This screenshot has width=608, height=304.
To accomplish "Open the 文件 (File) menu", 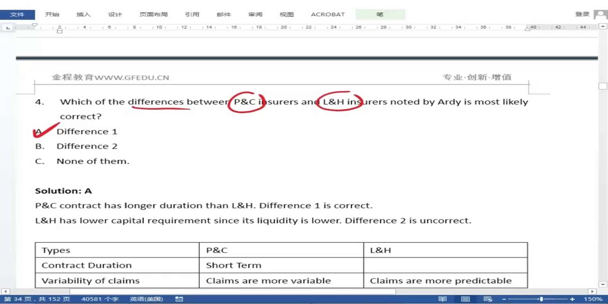I will click(17, 15).
